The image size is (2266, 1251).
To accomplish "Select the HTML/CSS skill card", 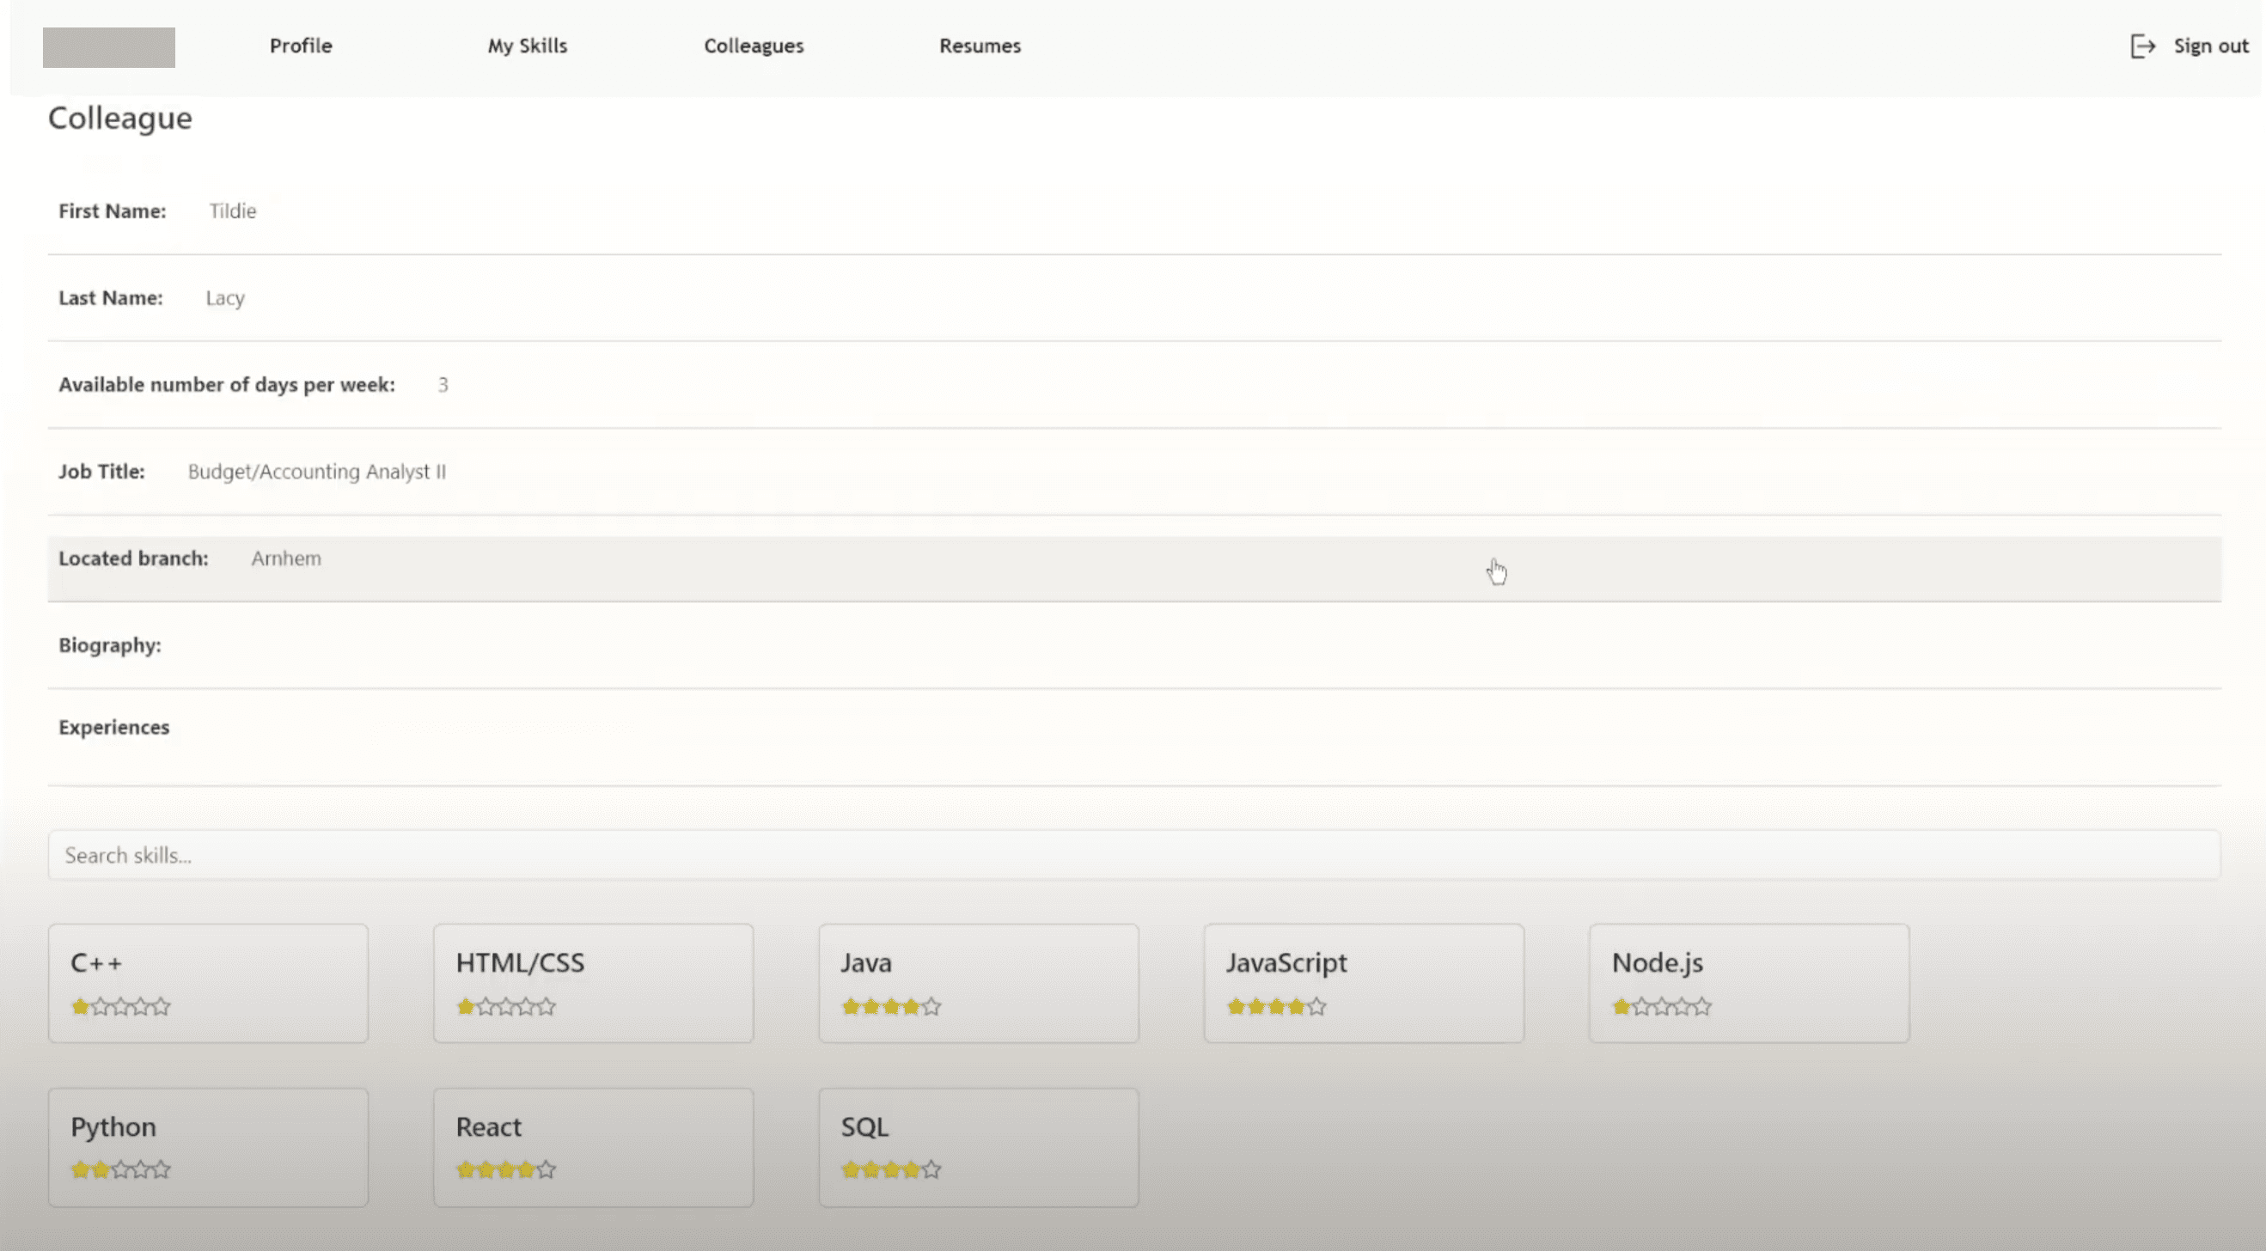I will click(x=594, y=983).
